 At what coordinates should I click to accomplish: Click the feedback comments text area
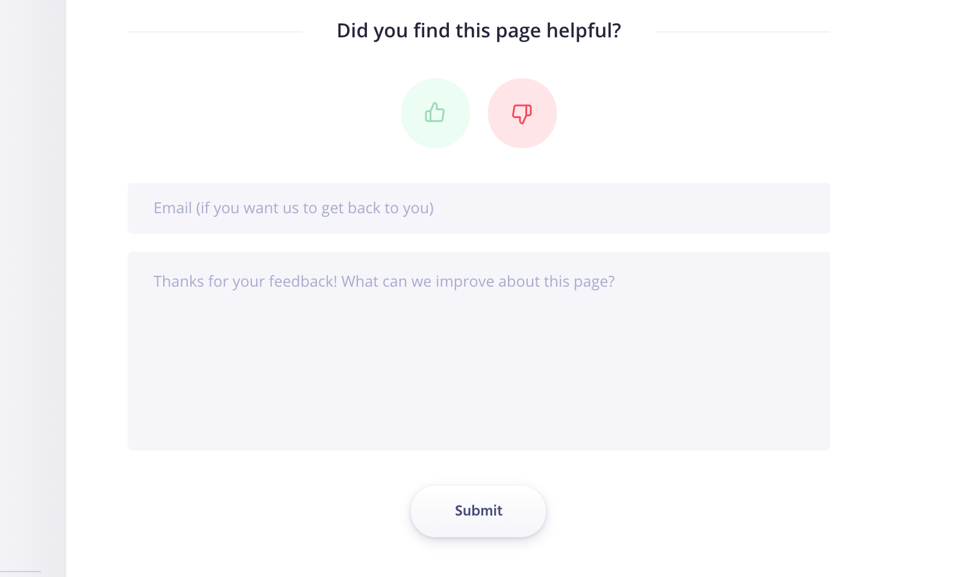coord(479,351)
